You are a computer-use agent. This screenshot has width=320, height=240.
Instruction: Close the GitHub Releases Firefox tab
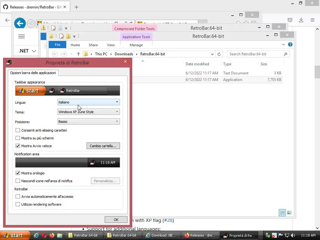[65, 7]
